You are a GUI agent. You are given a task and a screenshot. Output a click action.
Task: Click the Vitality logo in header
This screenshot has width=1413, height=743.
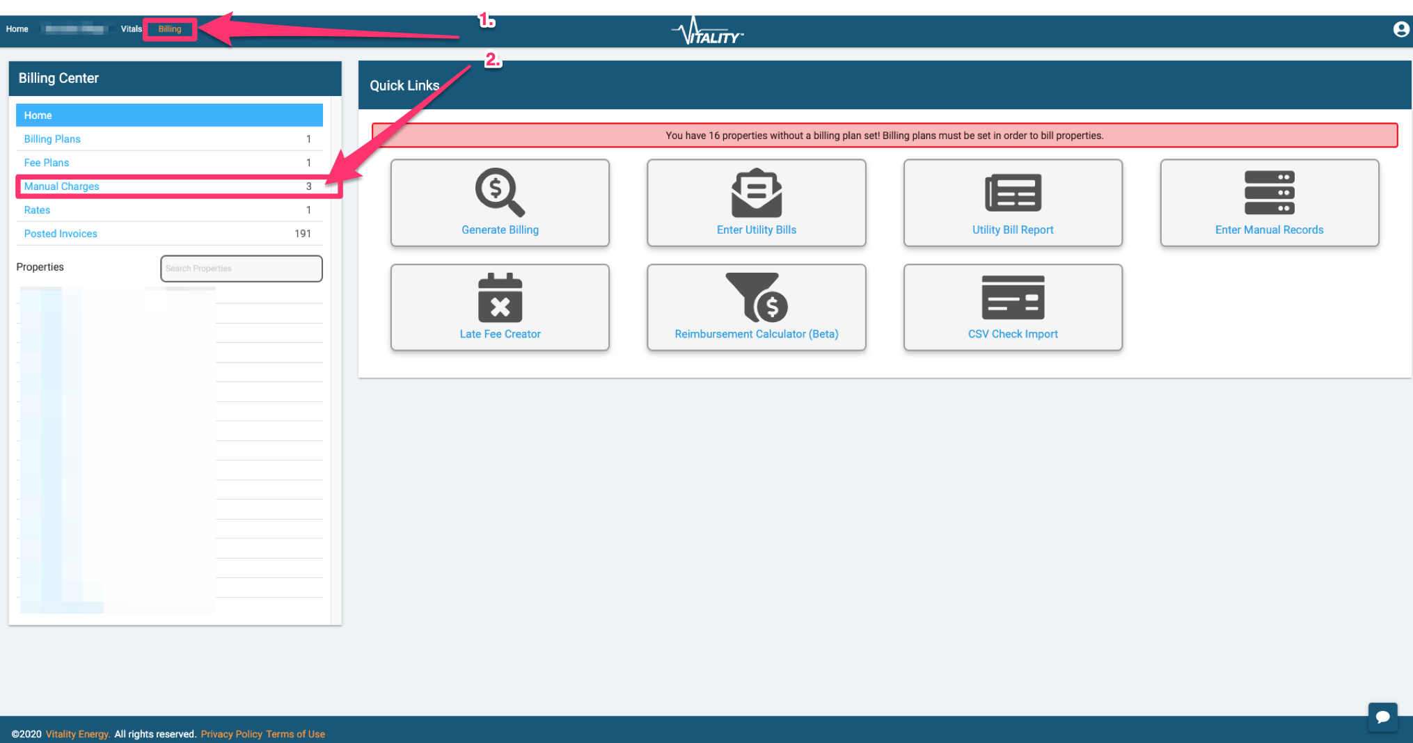point(707,32)
